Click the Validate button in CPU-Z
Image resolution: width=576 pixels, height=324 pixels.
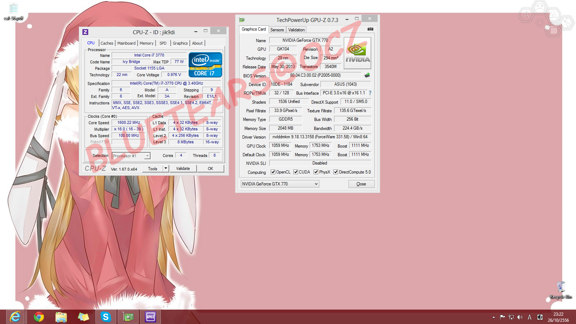[x=183, y=168]
